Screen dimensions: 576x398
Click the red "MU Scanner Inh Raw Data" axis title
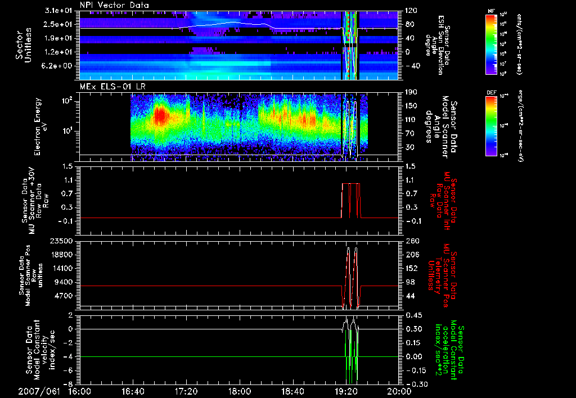(443, 201)
